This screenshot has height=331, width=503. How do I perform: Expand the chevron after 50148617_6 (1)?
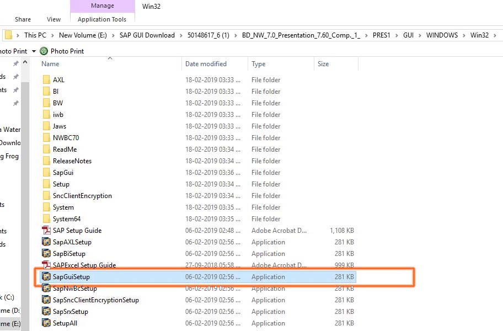coord(236,35)
